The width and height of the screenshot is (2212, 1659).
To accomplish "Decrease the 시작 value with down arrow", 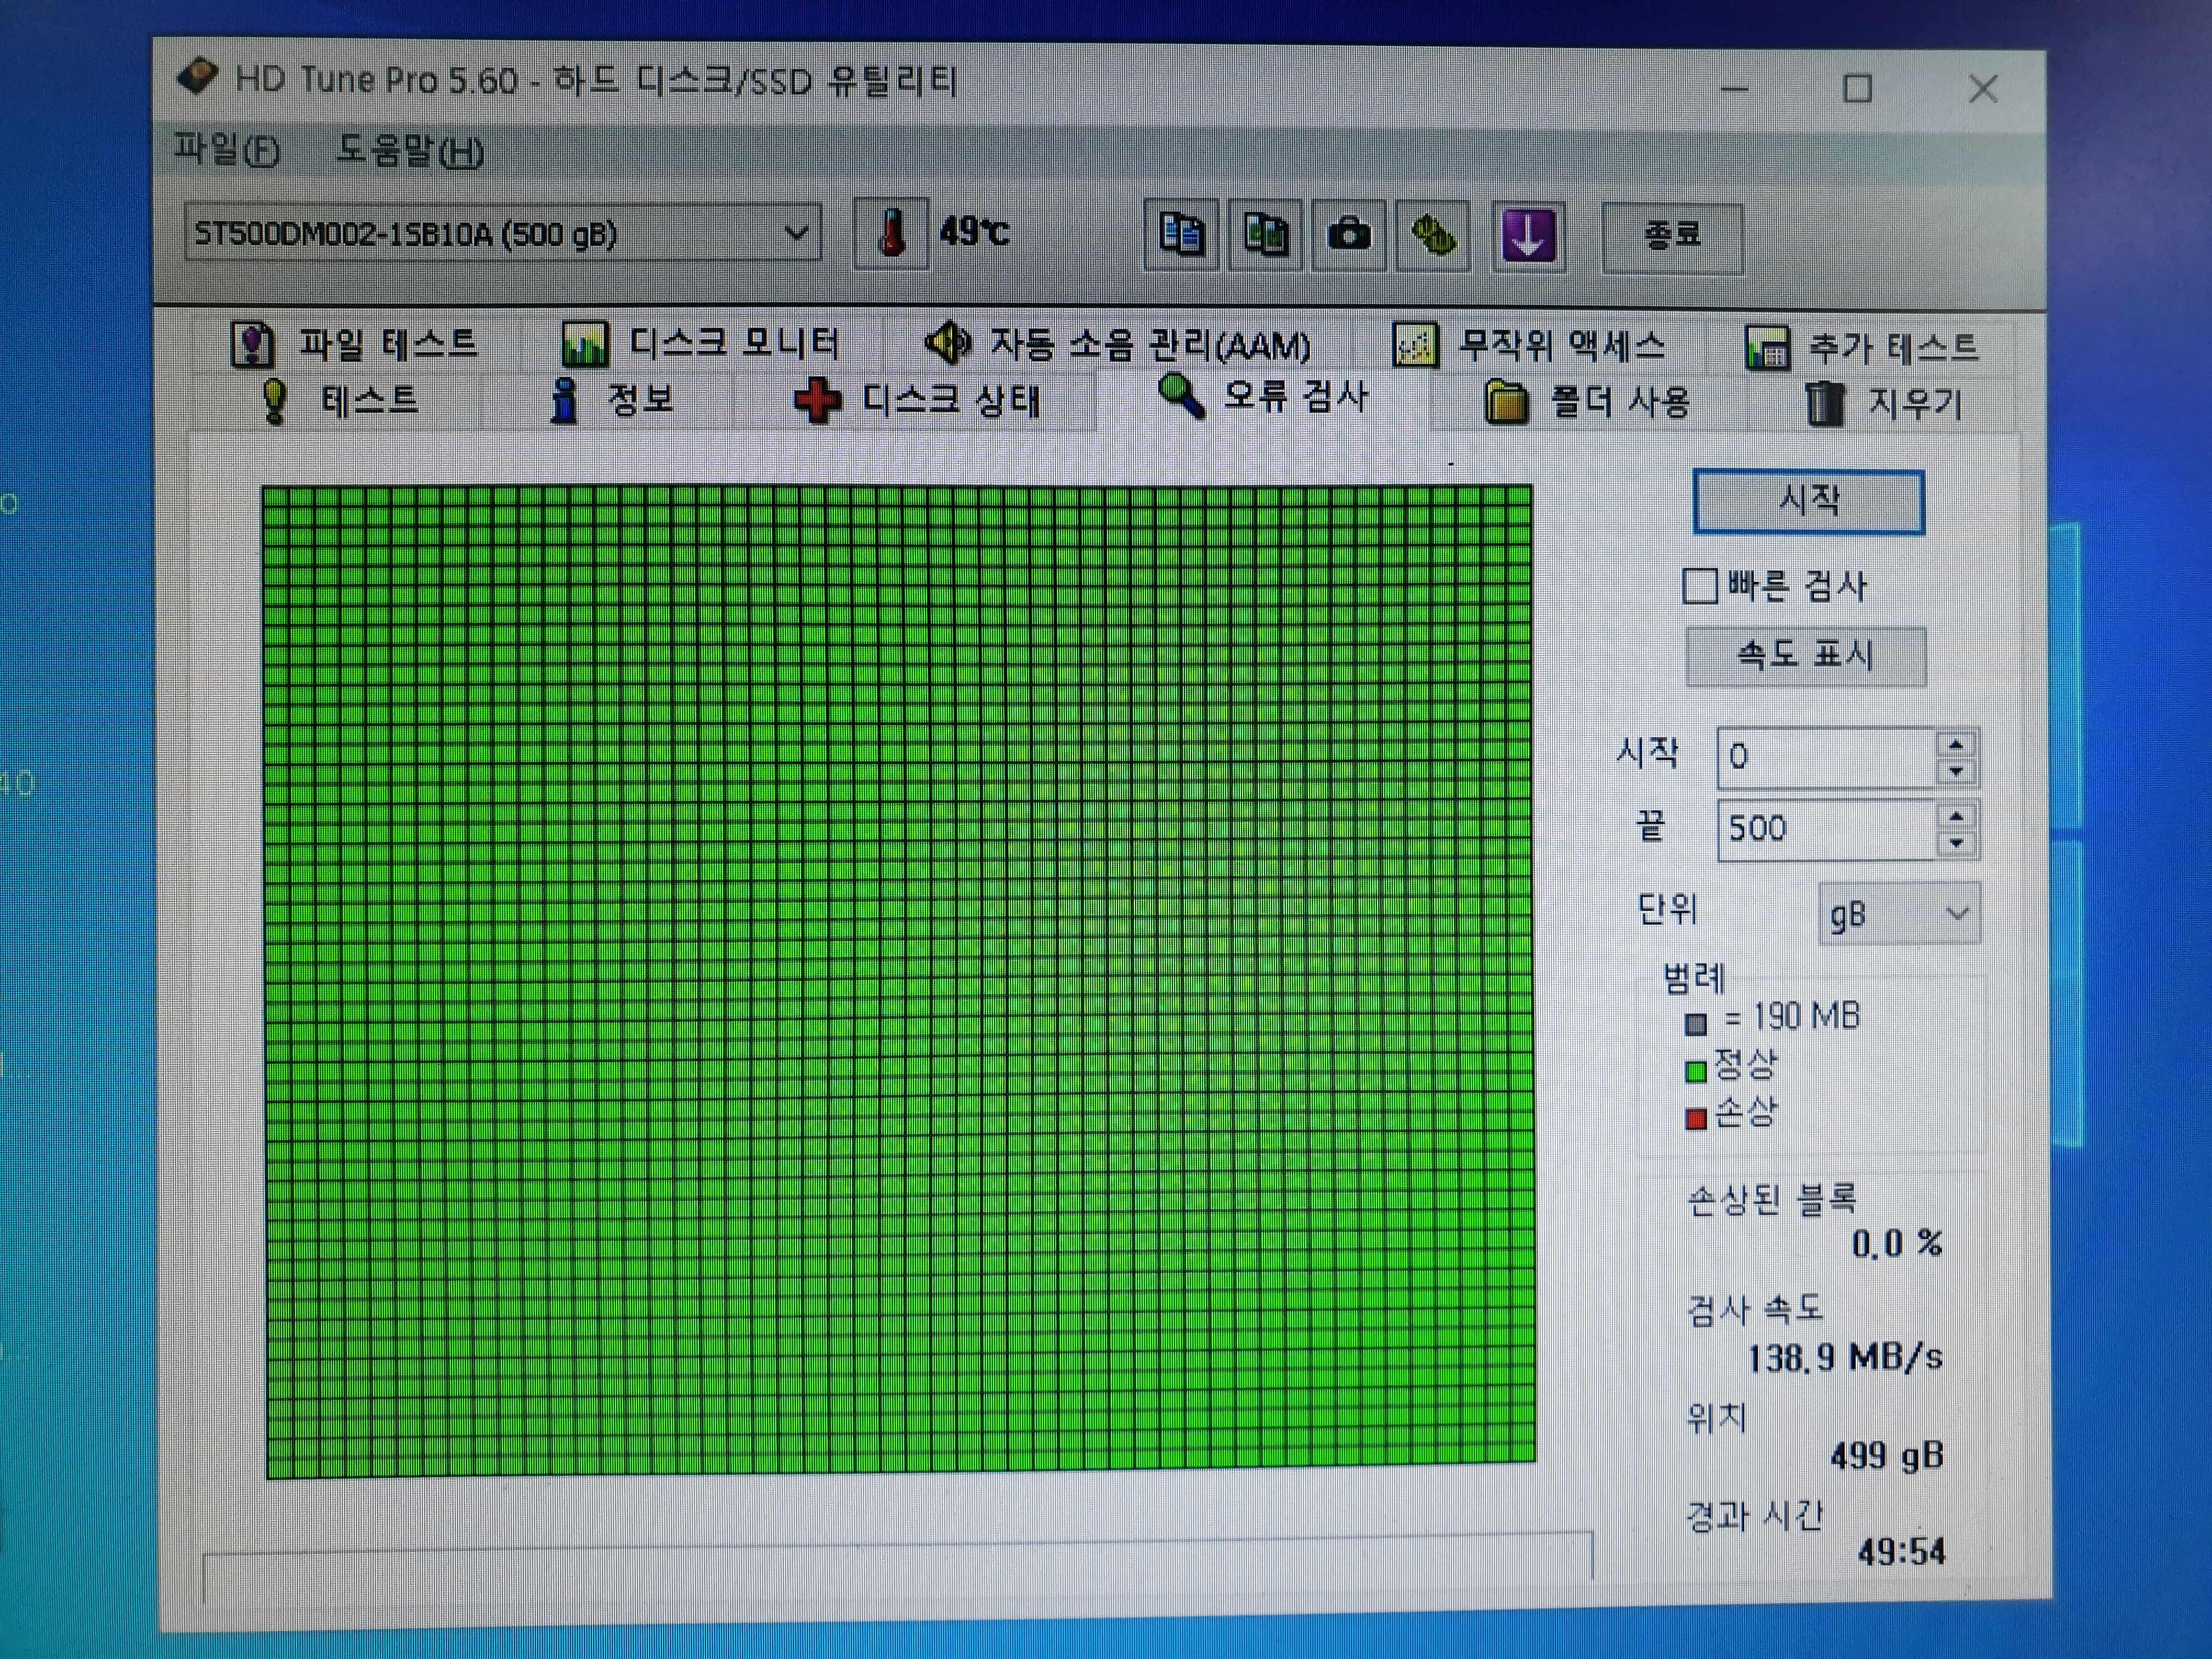I will (1956, 772).
